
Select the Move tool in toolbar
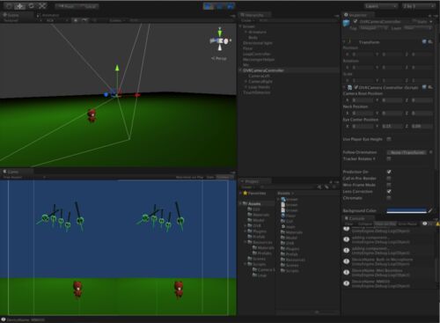coord(20,6)
